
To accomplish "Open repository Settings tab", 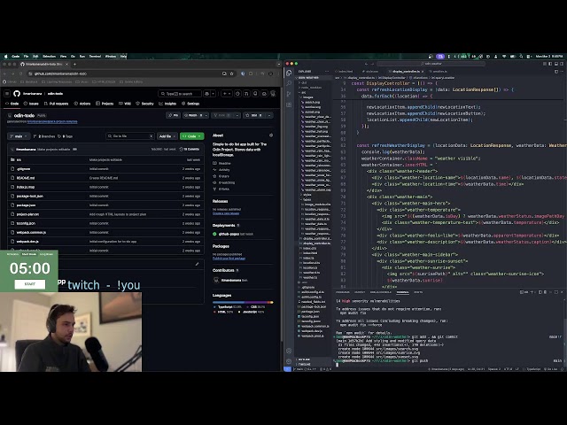I will pos(190,104).
